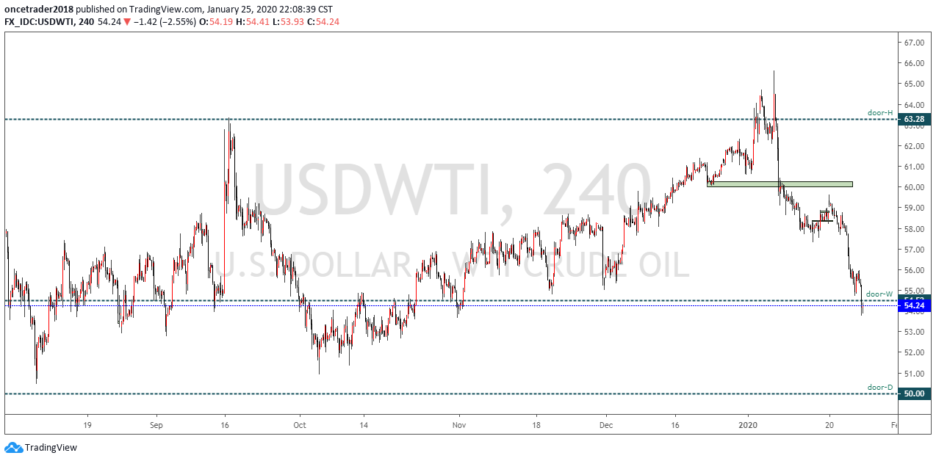Click the door-H line label
Viewport: 936px width, 461px height.
880,112
